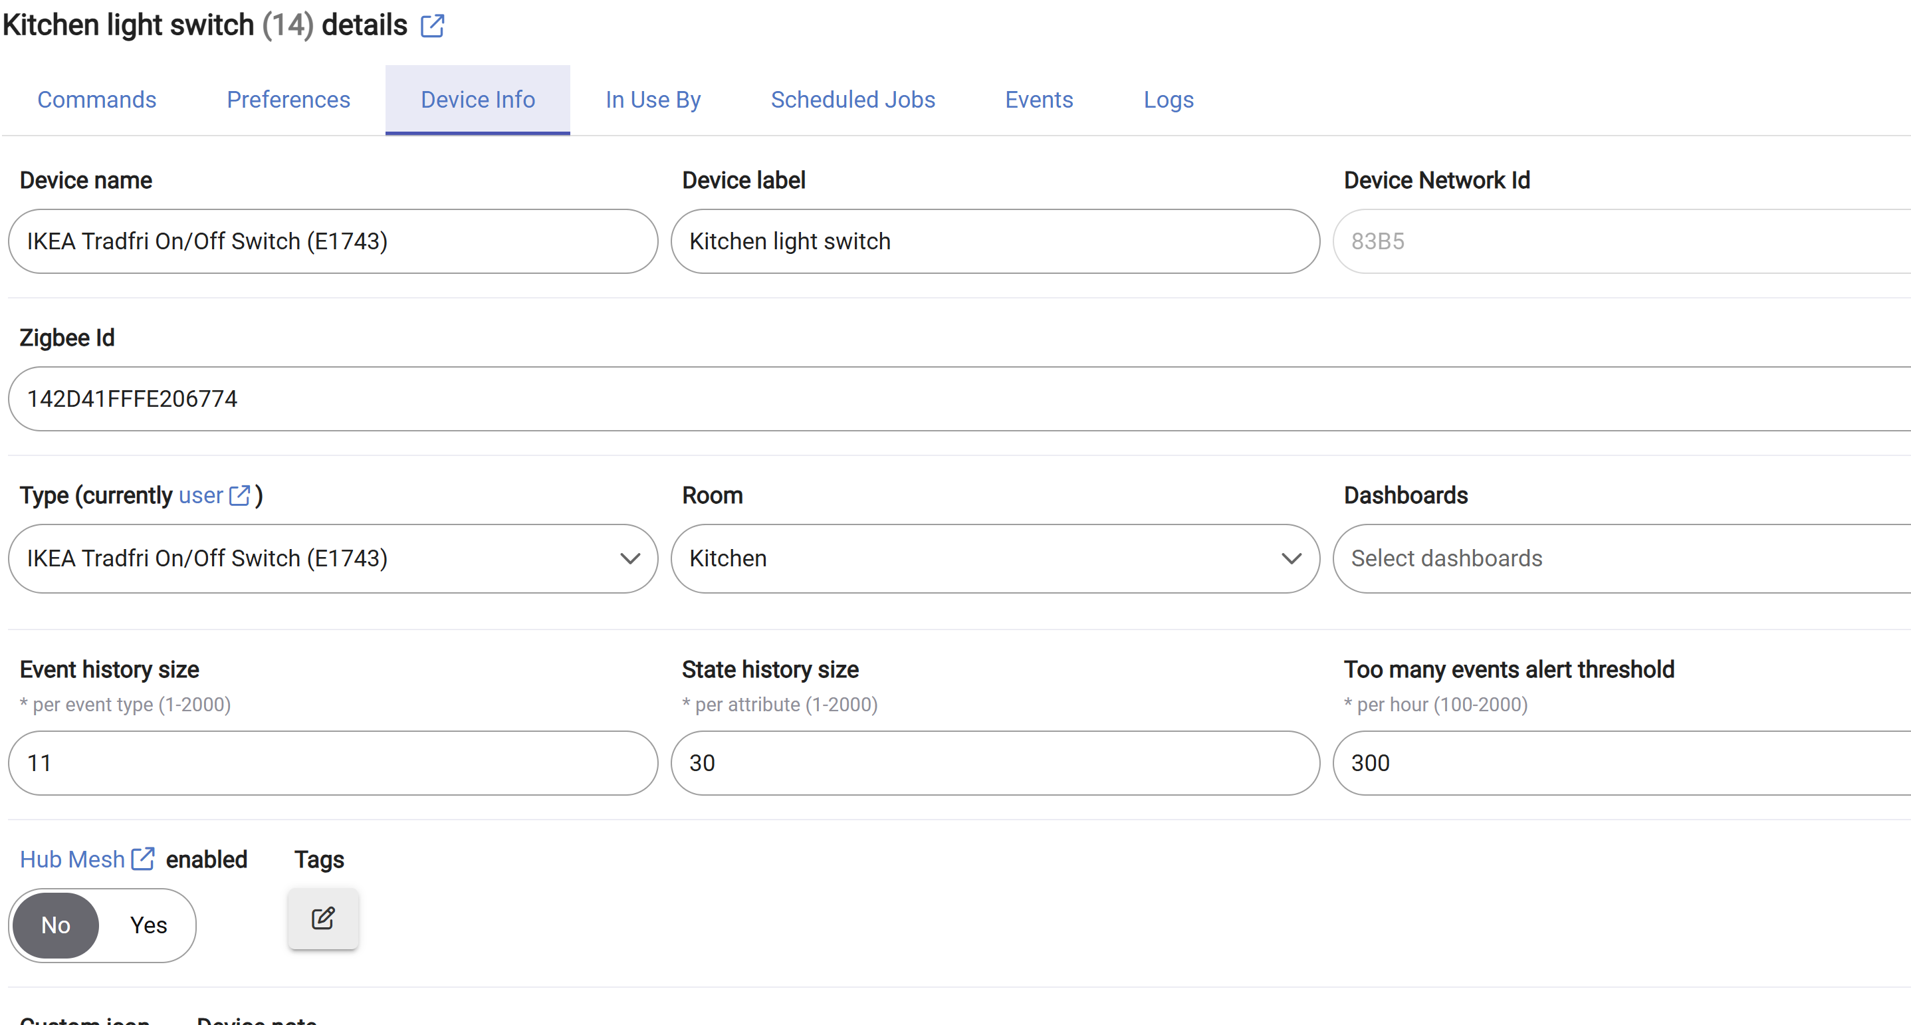
Task: Follow the 'user' driver type link
Action: coord(201,495)
